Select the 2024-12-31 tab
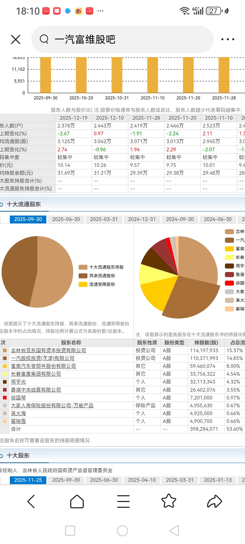Image resolution: width=245 pixels, height=544 pixels. (142, 219)
